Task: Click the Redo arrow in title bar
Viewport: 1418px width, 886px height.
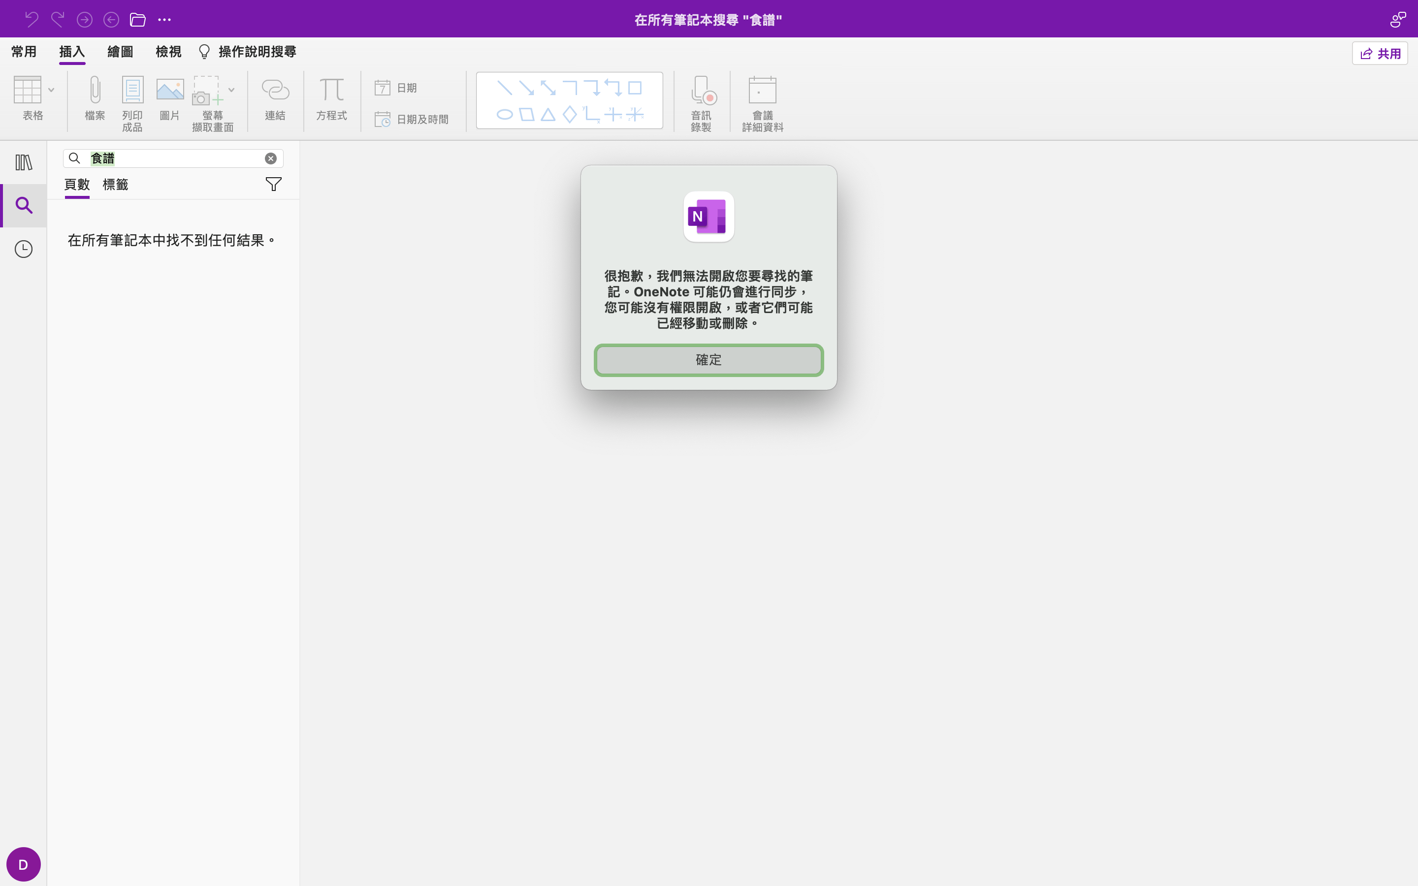Action: [x=58, y=20]
